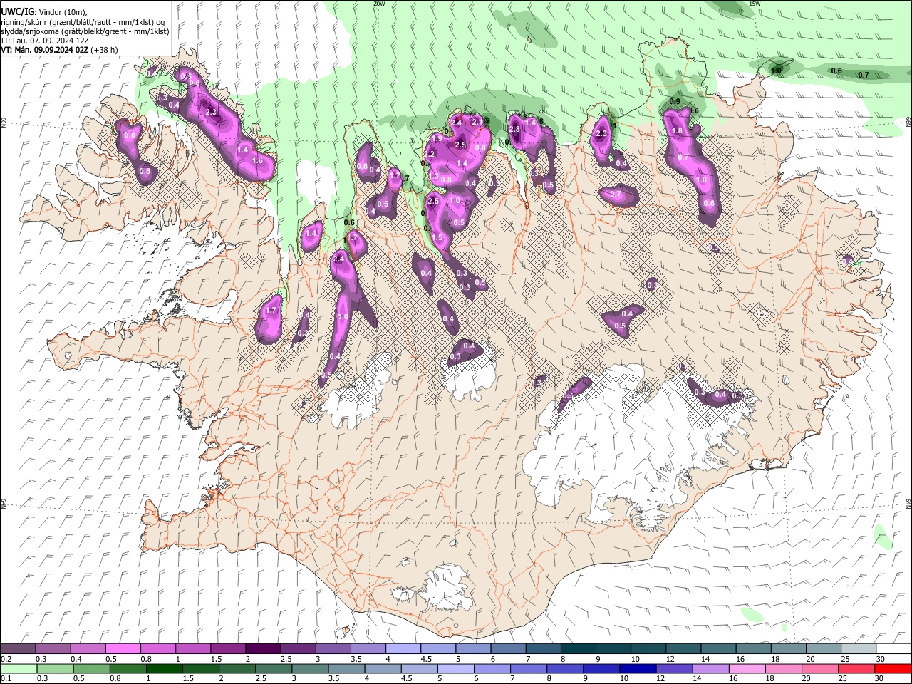Select the navy blue rain swatch between 10 and 12
This screenshot has height=684, width=912.
tap(638, 668)
